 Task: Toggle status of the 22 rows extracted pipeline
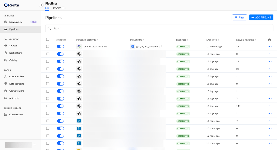pos(60,69)
